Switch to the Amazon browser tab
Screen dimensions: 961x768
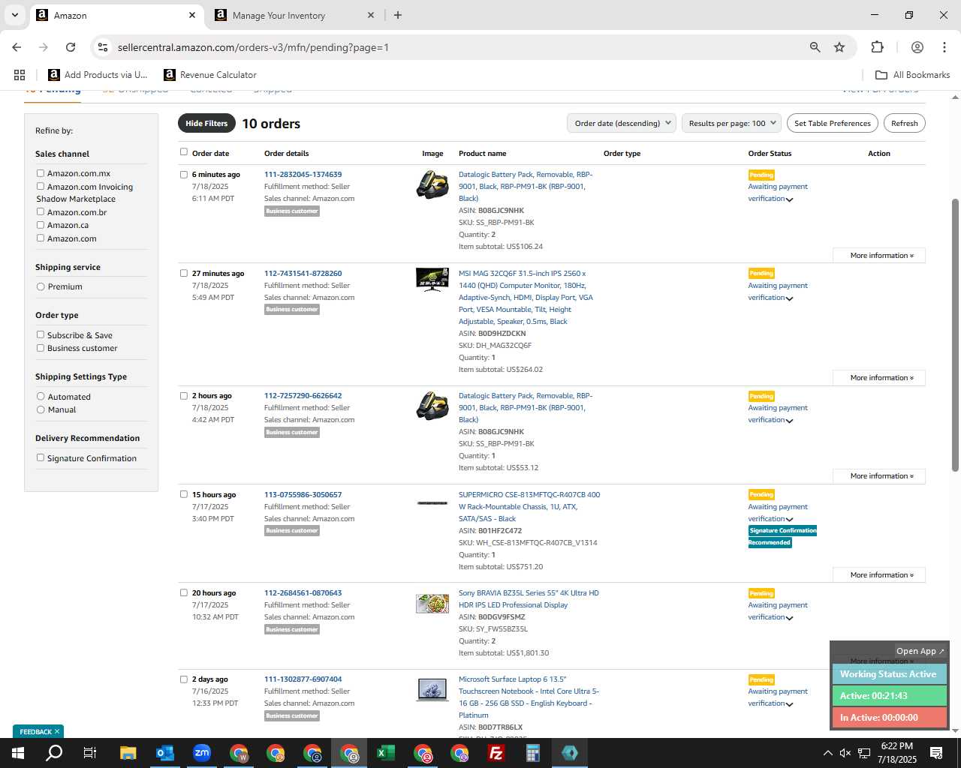click(116, 15)
